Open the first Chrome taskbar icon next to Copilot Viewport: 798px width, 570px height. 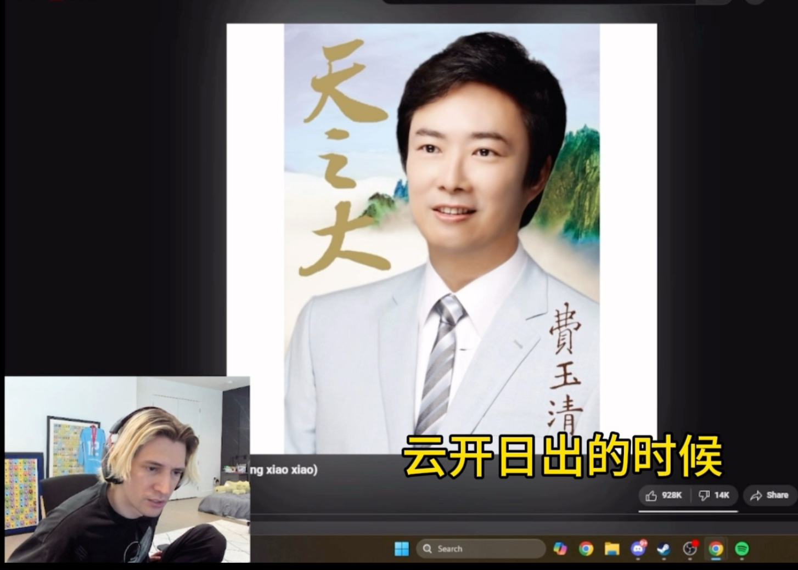tap(586, 549)
